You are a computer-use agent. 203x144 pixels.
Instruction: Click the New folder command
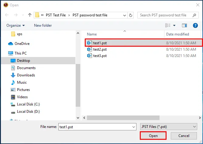pos(43,25)
